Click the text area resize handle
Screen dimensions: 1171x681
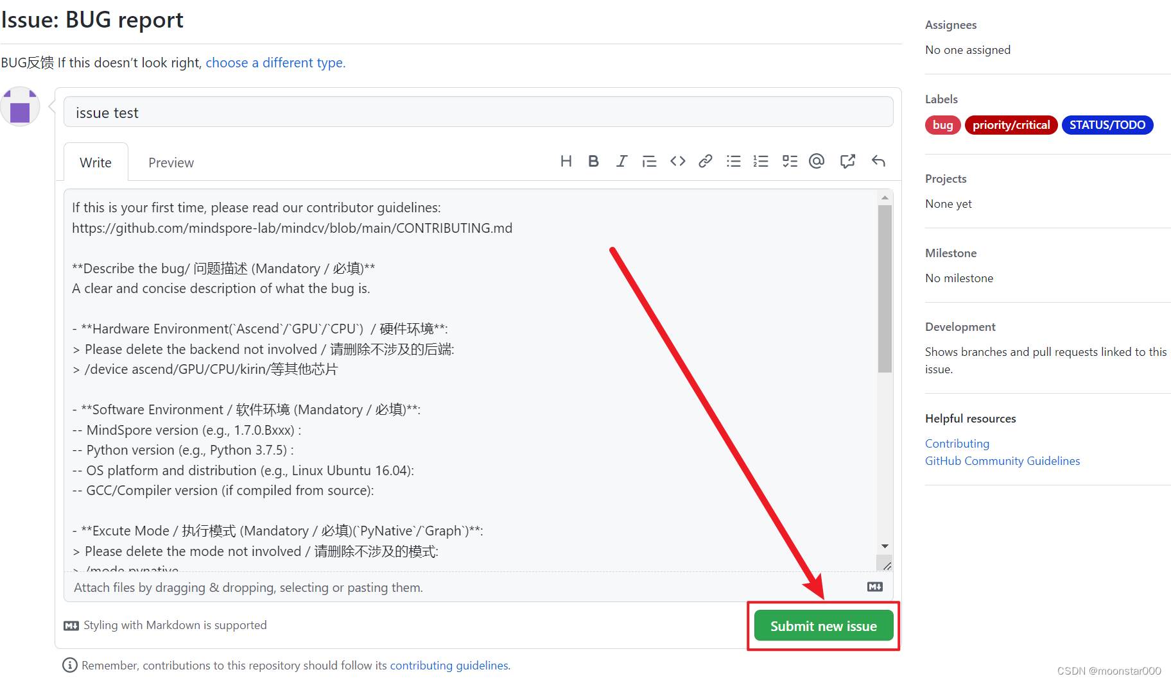886,565
